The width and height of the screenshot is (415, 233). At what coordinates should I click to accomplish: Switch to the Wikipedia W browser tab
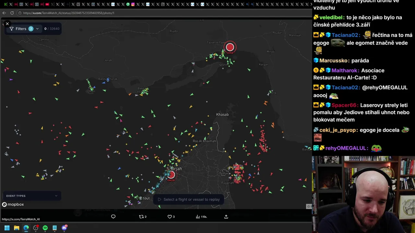tap(78, 4)
